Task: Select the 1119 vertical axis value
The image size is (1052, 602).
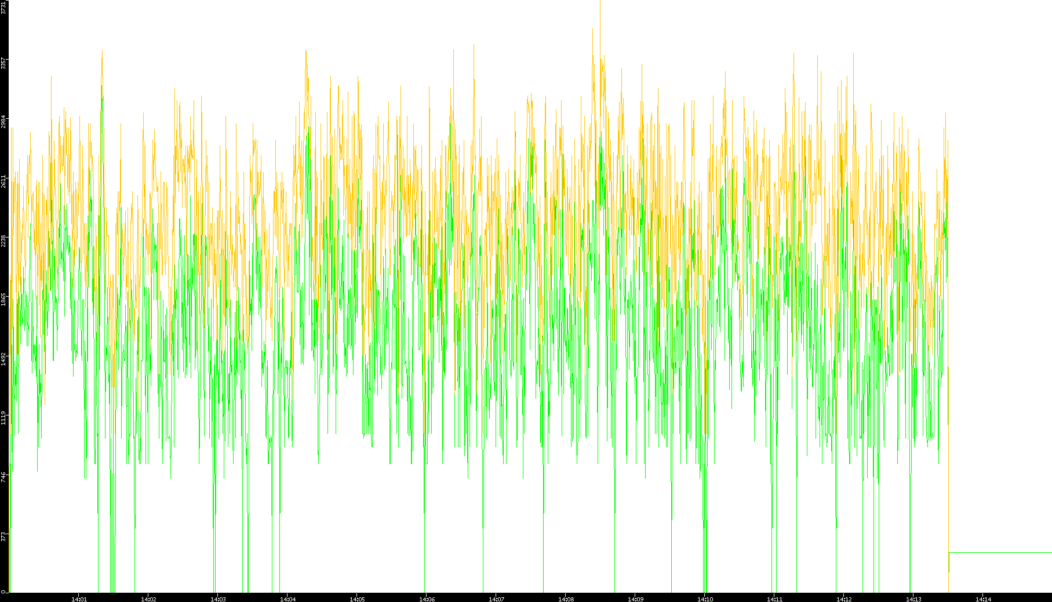Action: point(3,418)
